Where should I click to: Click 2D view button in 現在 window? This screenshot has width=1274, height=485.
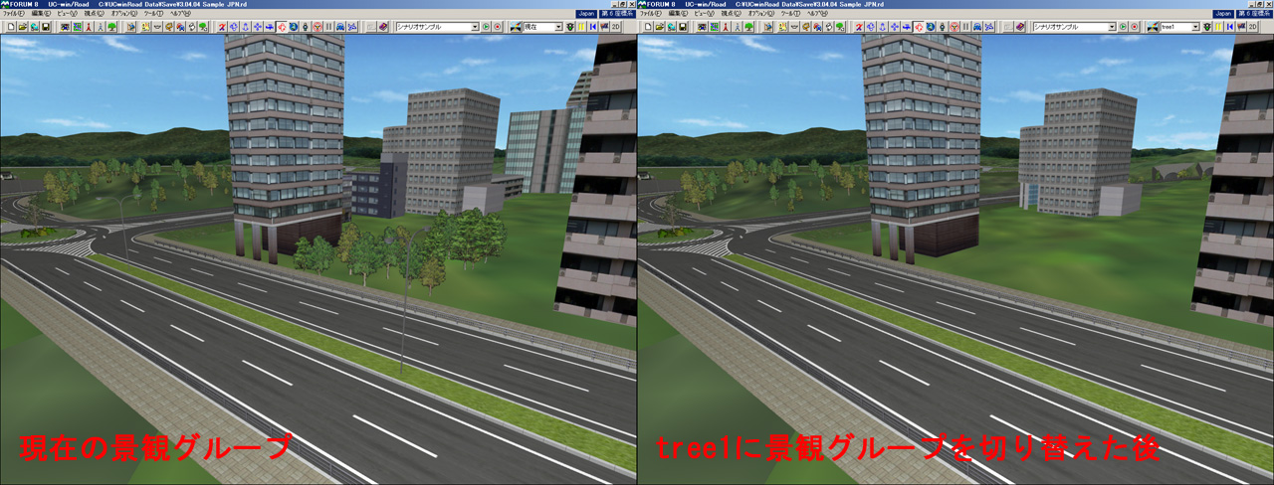615,27
